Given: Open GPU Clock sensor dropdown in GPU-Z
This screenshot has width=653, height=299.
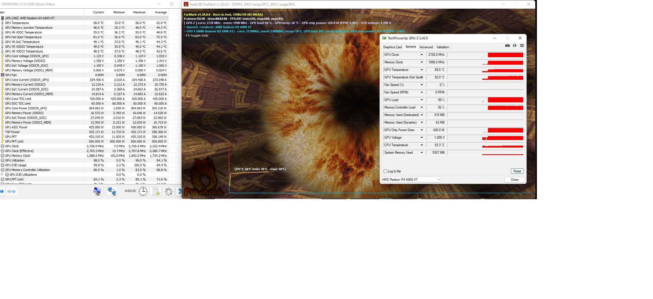Looking at the screenshot, I should pos(422,55).
